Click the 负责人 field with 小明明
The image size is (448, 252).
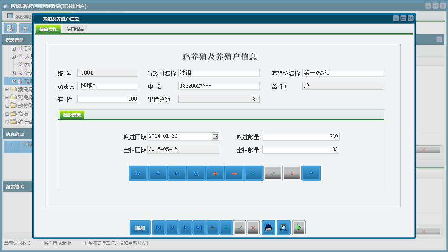pyautogui.click(x=108, y=86)
